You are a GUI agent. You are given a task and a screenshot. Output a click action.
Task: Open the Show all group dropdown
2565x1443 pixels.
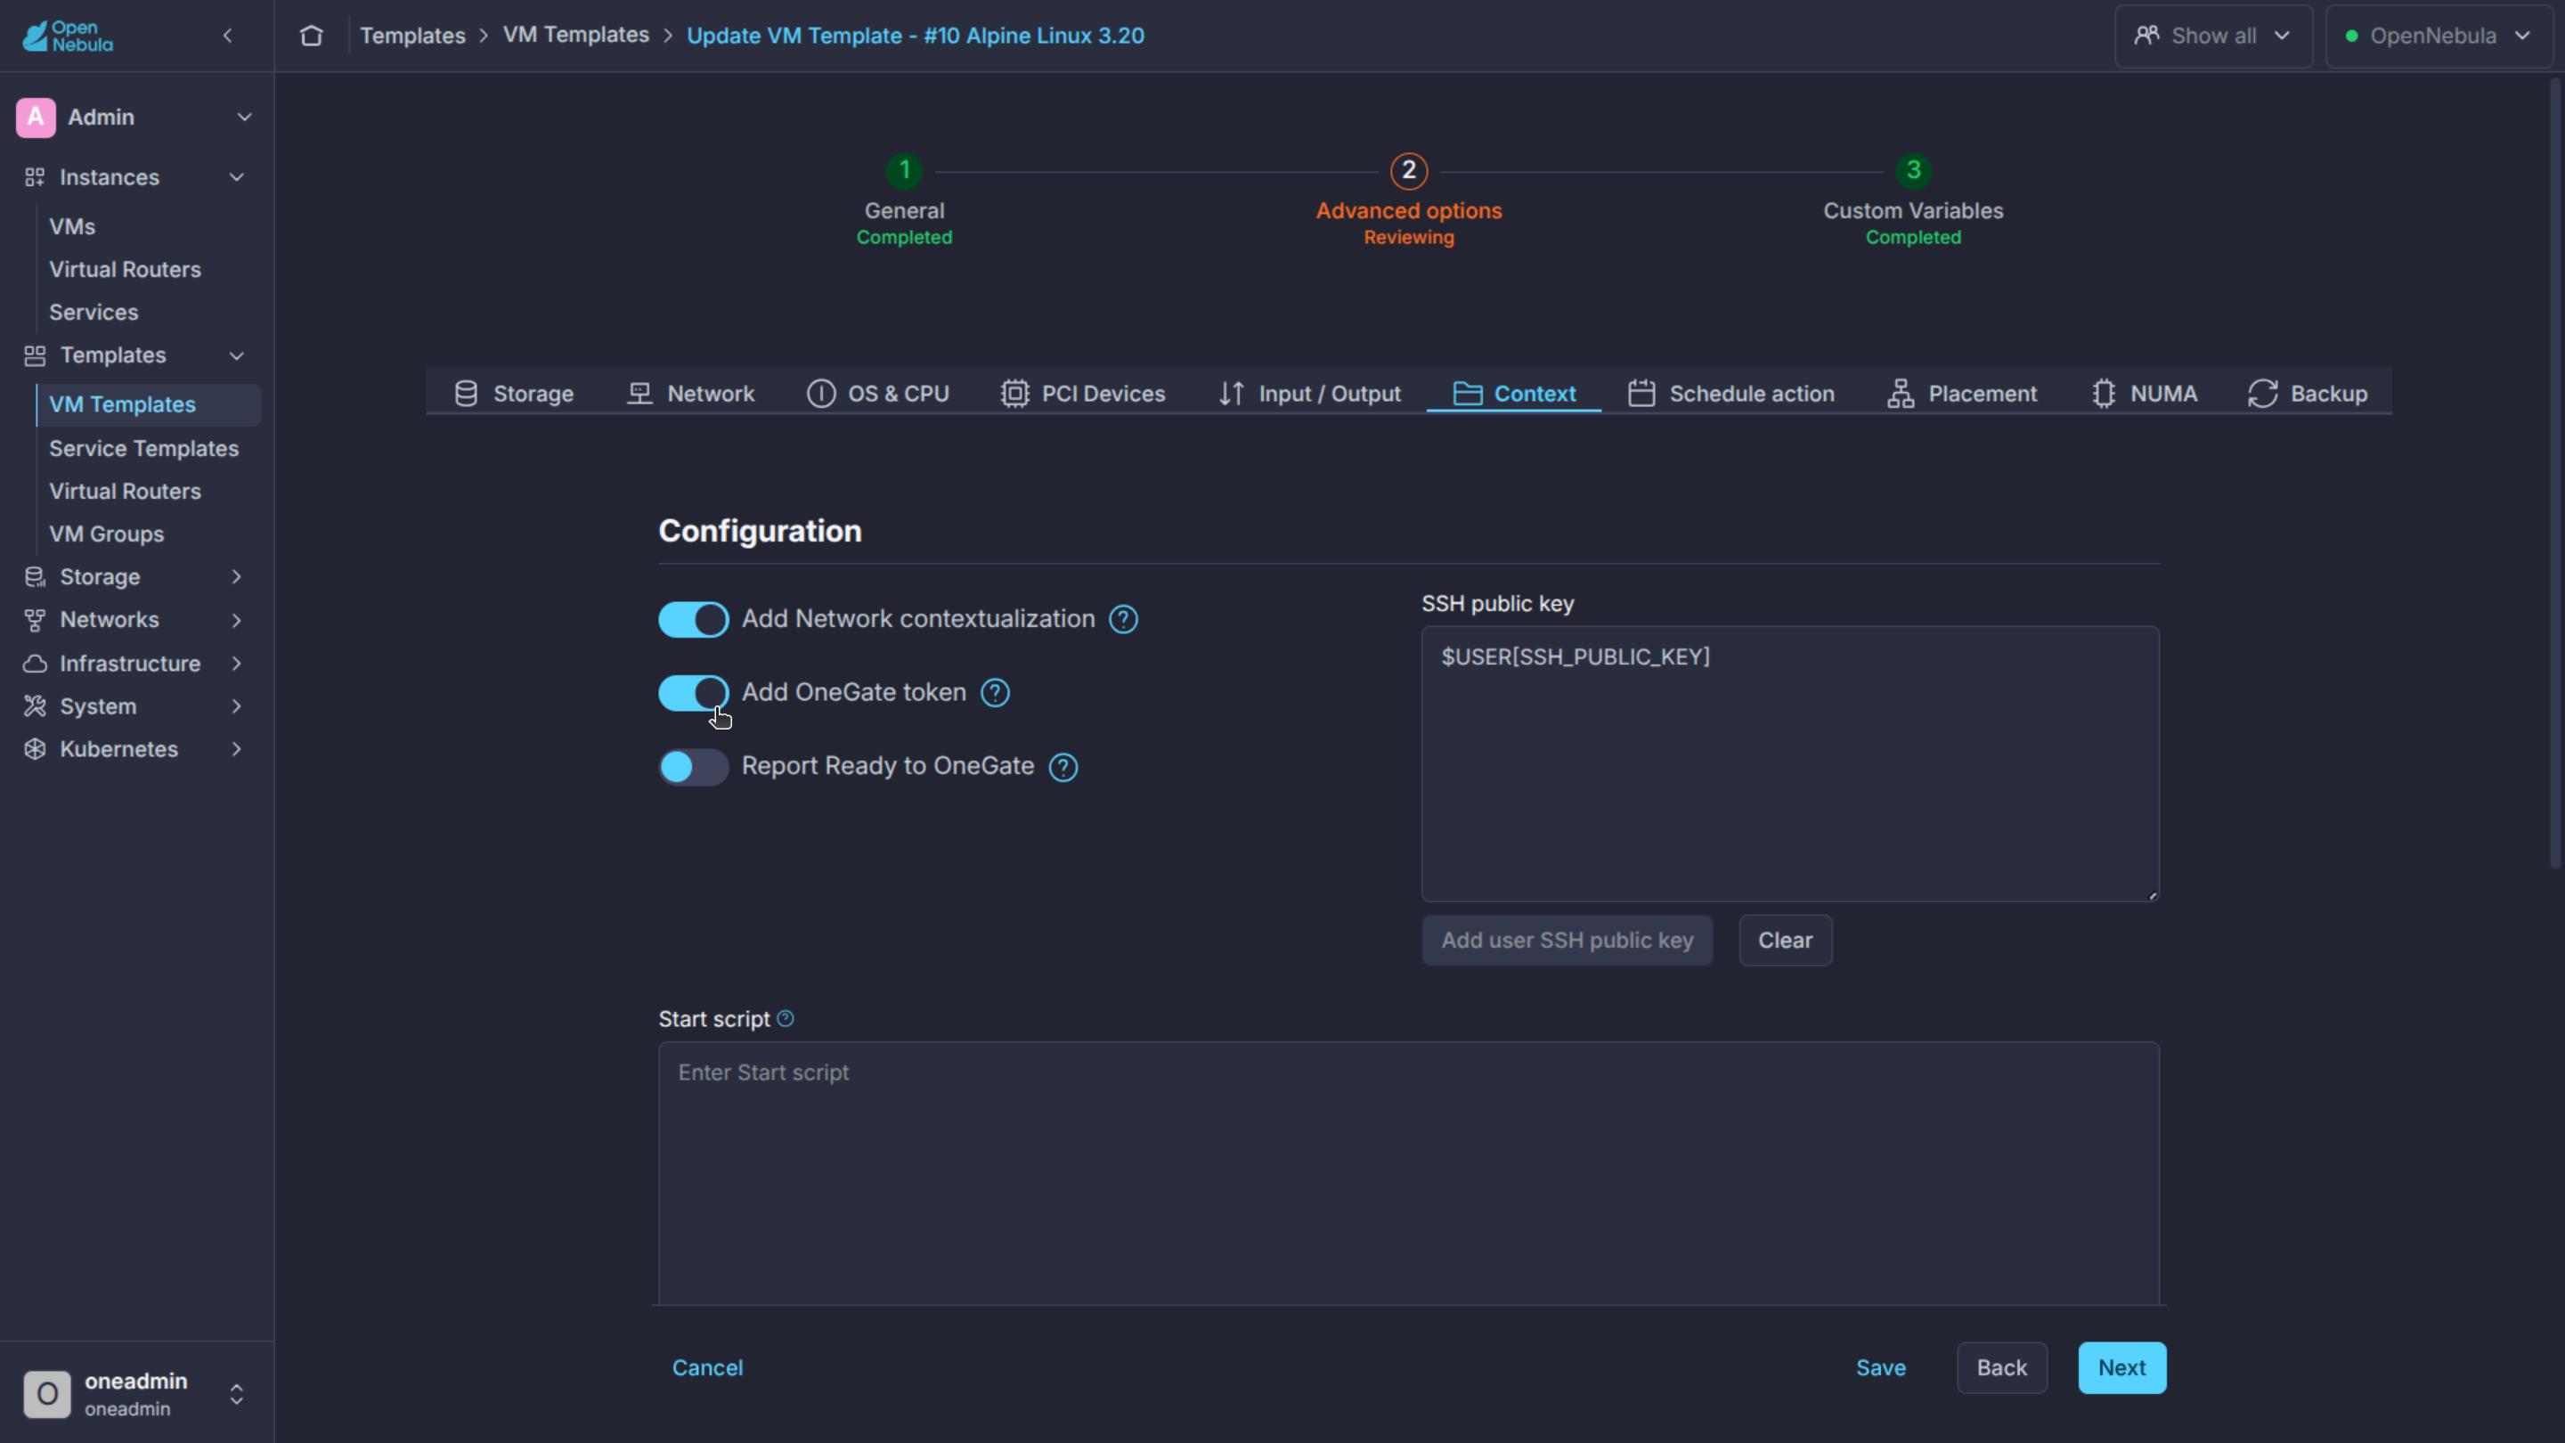click(2213, 36)
